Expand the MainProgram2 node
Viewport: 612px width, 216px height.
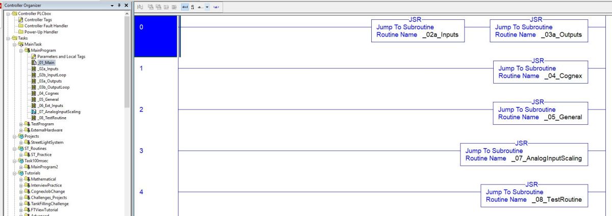coord(21,167)
